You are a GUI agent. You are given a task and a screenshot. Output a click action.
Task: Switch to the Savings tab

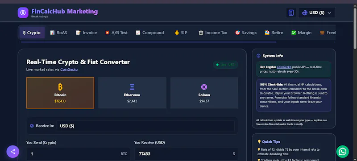pyautogui.click(x=246, y=33)
